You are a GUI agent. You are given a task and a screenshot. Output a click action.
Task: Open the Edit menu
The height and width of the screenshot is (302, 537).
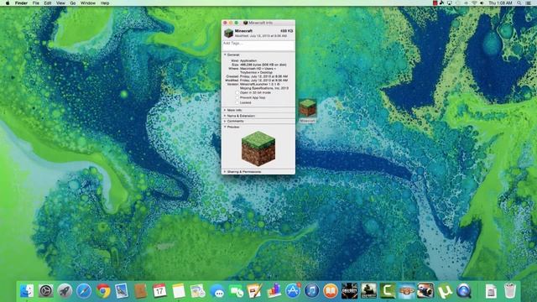(48, 3)
